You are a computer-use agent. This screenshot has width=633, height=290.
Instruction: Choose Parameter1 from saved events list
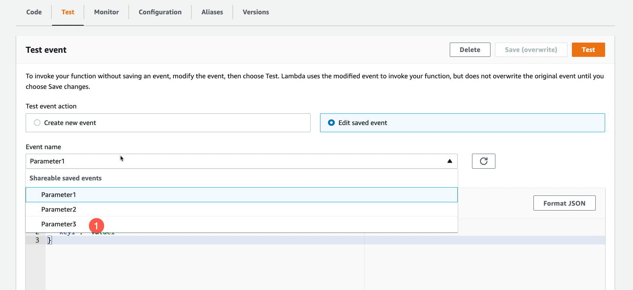pyautogui.click(x=241, y=195)
